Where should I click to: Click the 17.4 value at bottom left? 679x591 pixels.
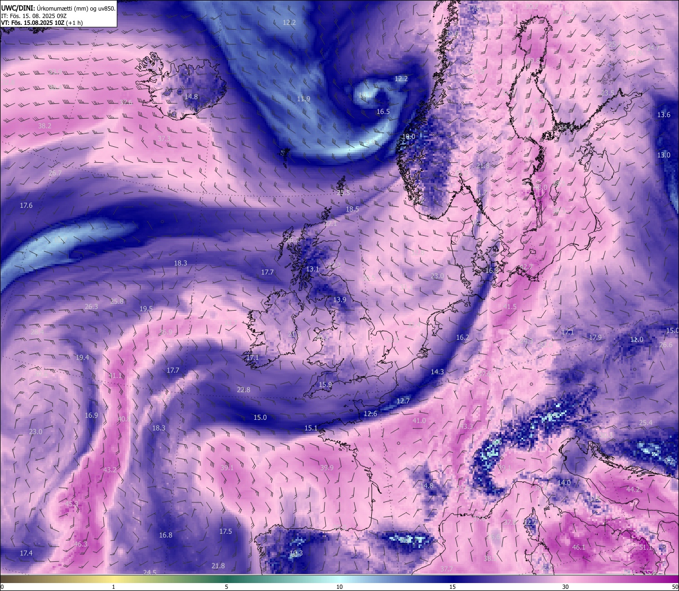26,553
